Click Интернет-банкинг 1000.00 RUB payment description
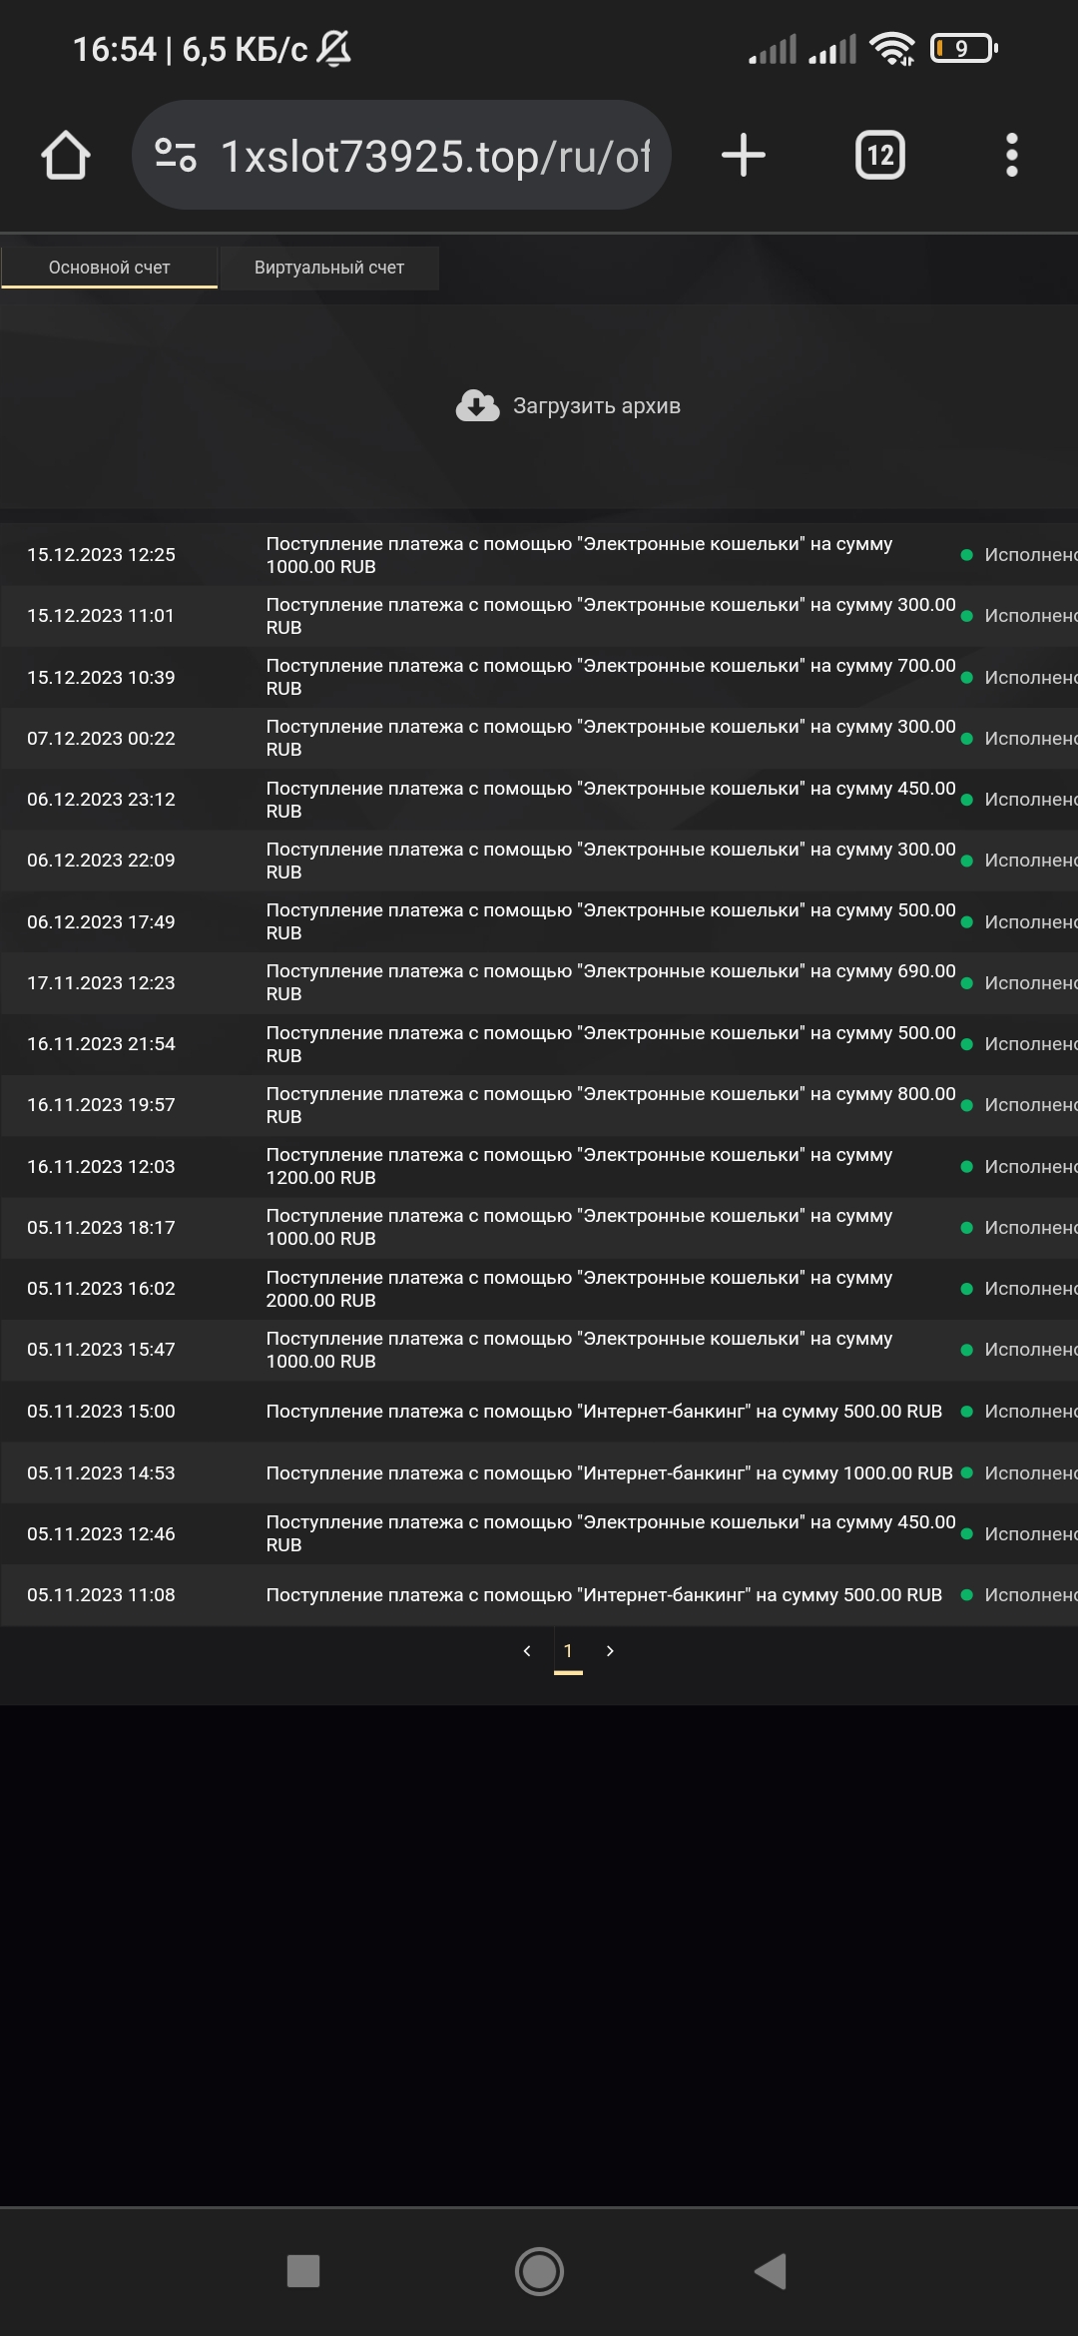Viewport: 1078px width, 2336px height. pyautogui.click(x=609, y=1473)
